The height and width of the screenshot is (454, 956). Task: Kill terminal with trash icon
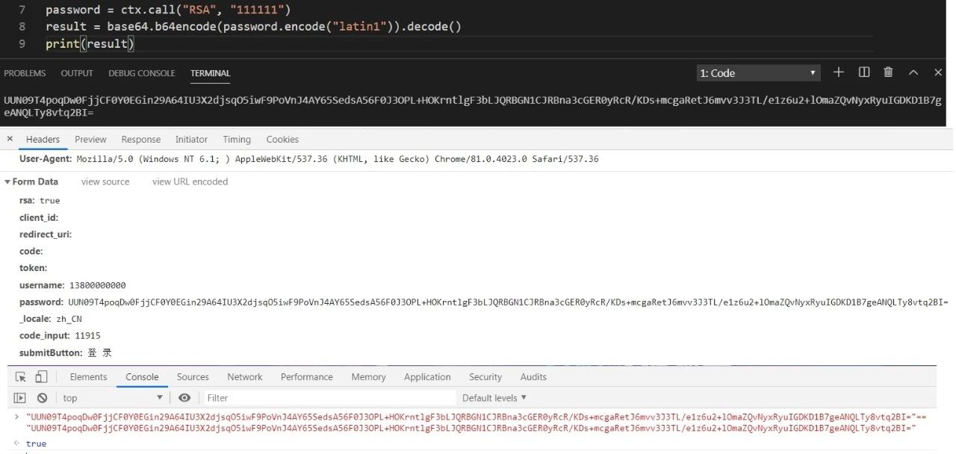pos(889,72)
